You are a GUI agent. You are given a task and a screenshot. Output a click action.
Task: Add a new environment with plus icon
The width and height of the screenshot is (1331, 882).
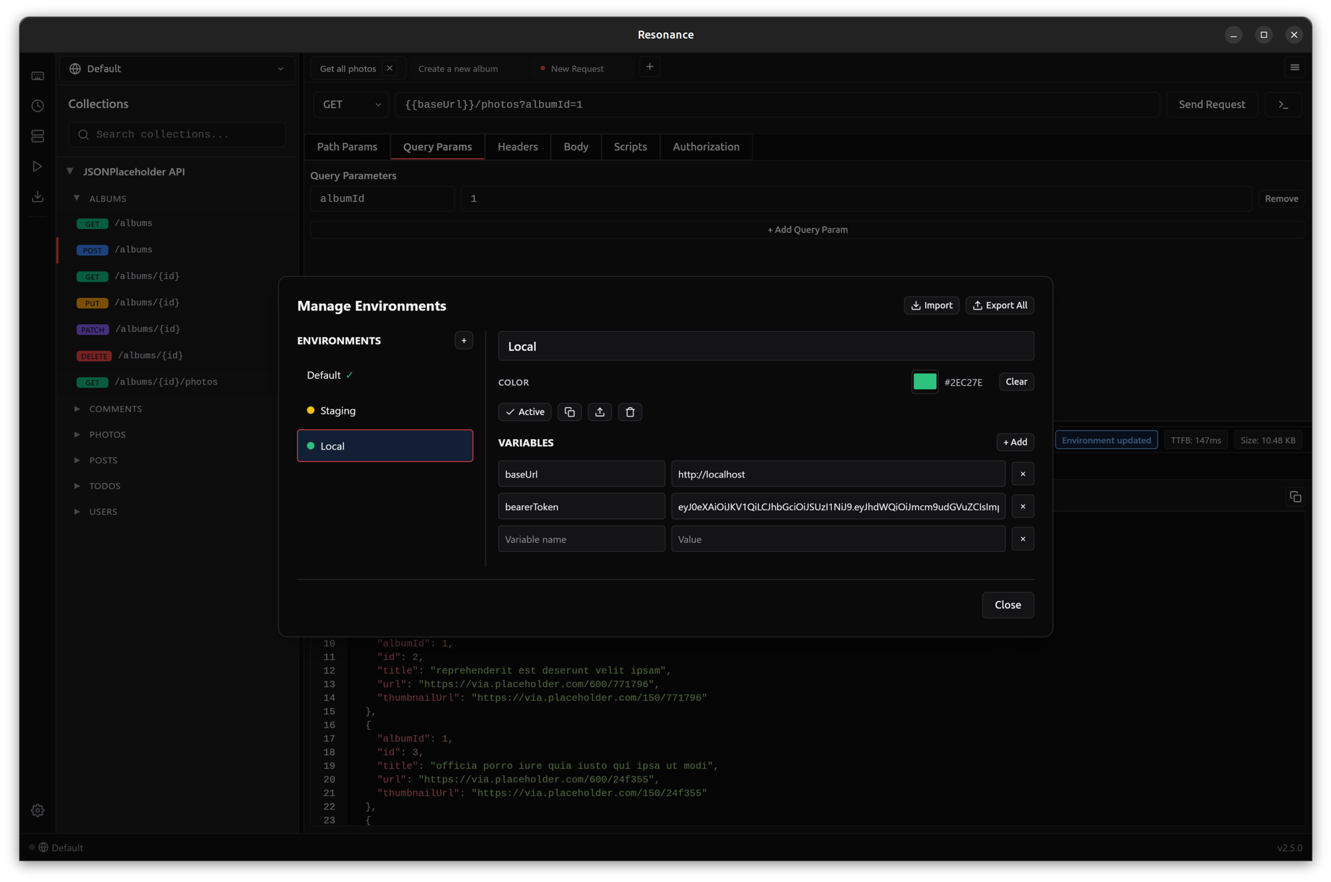point(464,341)
